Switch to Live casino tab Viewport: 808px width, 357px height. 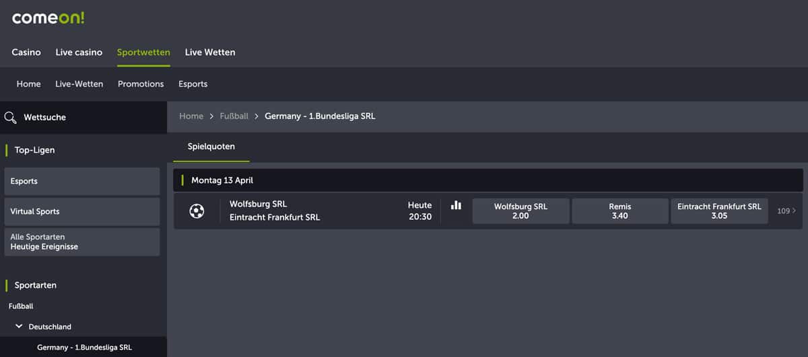(79, 52)
